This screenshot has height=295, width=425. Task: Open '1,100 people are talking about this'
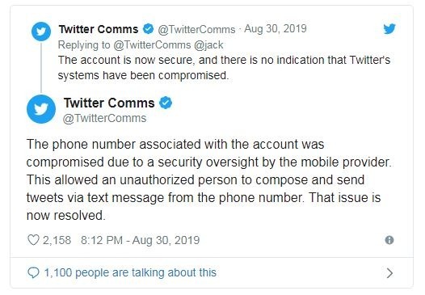pyautogui.click(x=130, y=272)
